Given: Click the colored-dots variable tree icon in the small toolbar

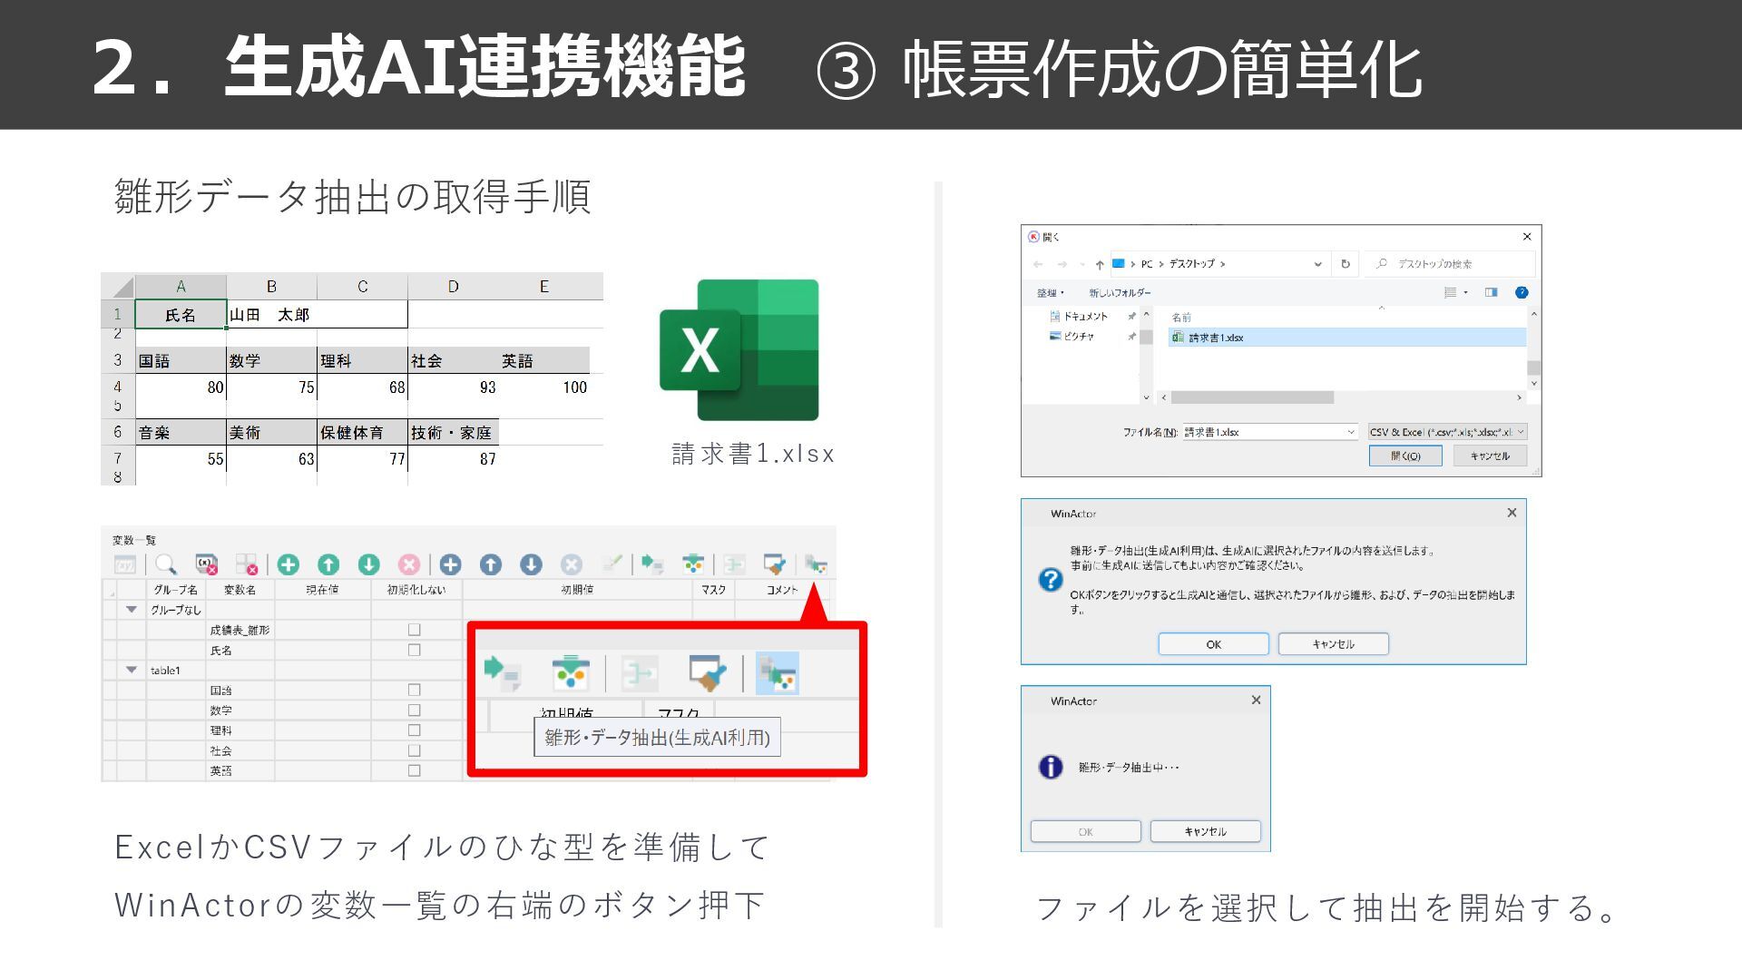Looking at the screenshot, I should (693, 564).
